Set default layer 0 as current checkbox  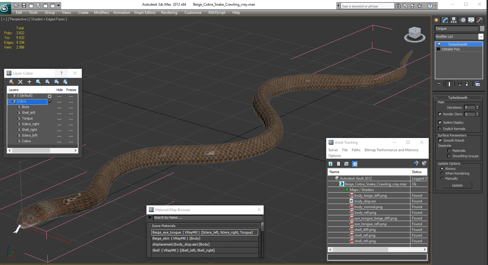[x=50, y=96]
